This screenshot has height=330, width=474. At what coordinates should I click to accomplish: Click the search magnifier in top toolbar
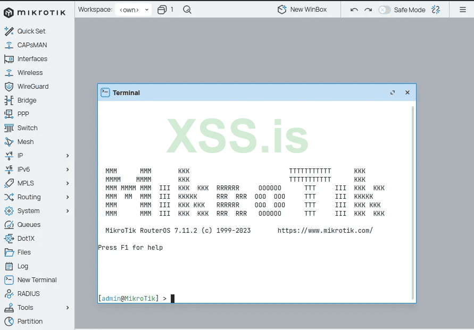(187, 10)
